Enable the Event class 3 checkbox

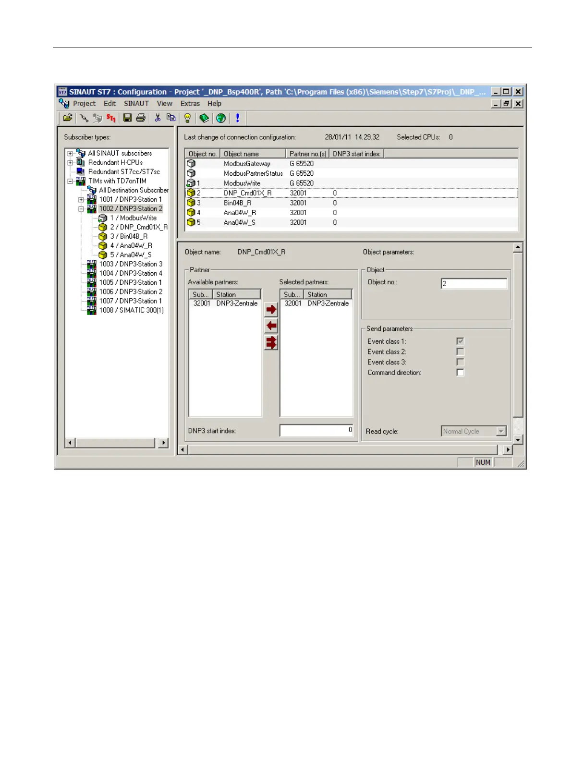[x=460, y=362]
